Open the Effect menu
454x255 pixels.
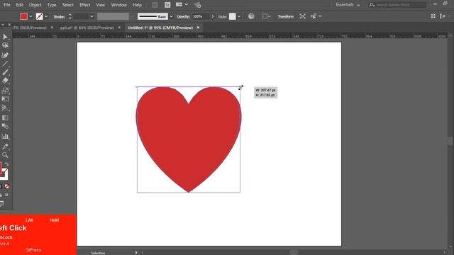(x=85, y=5)
